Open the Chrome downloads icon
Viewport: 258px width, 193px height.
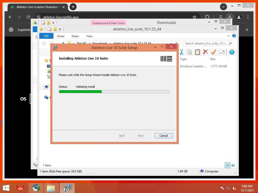coord(230,17)
